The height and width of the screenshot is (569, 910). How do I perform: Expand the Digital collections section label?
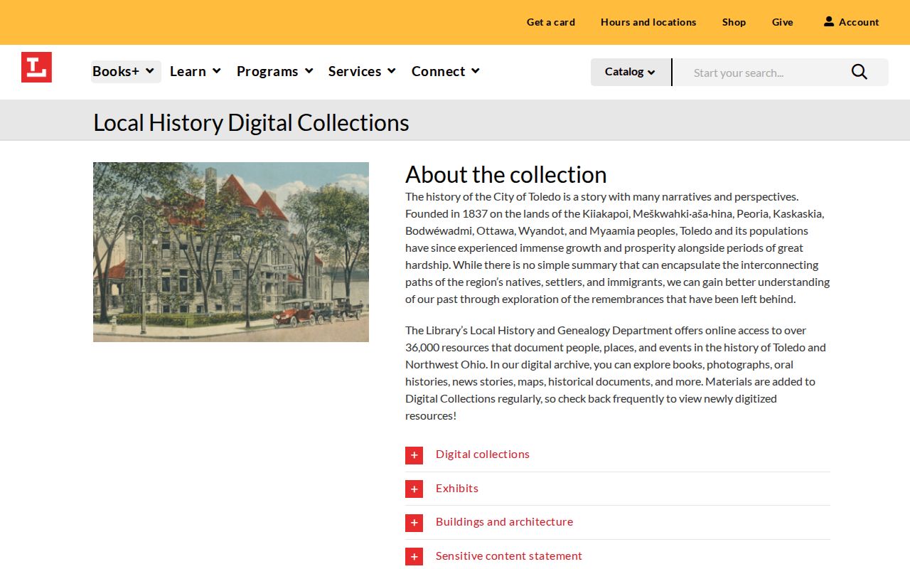point(483,454)
